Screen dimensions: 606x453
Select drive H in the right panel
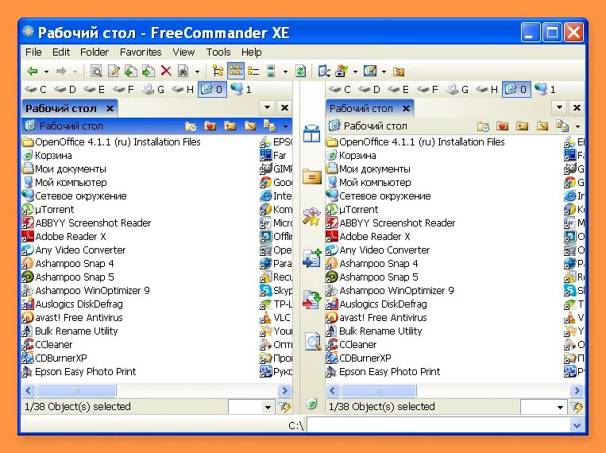487,90
